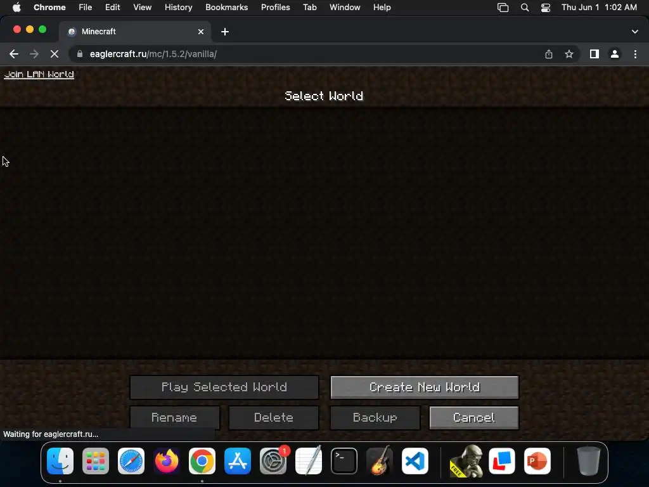The height and width of the screenshot is (487, 649).
Task: Open the File menu
Action: 86,8
